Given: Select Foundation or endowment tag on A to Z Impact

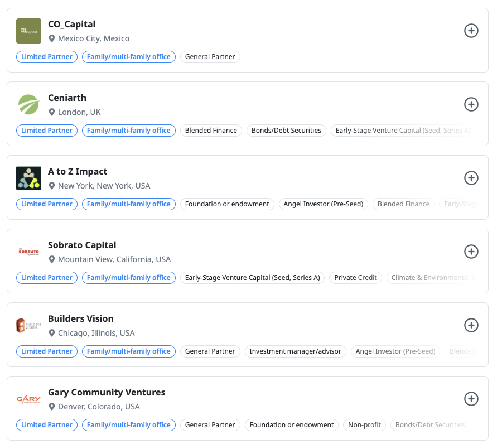Looking at the screenshot, I should click(227, 204).
